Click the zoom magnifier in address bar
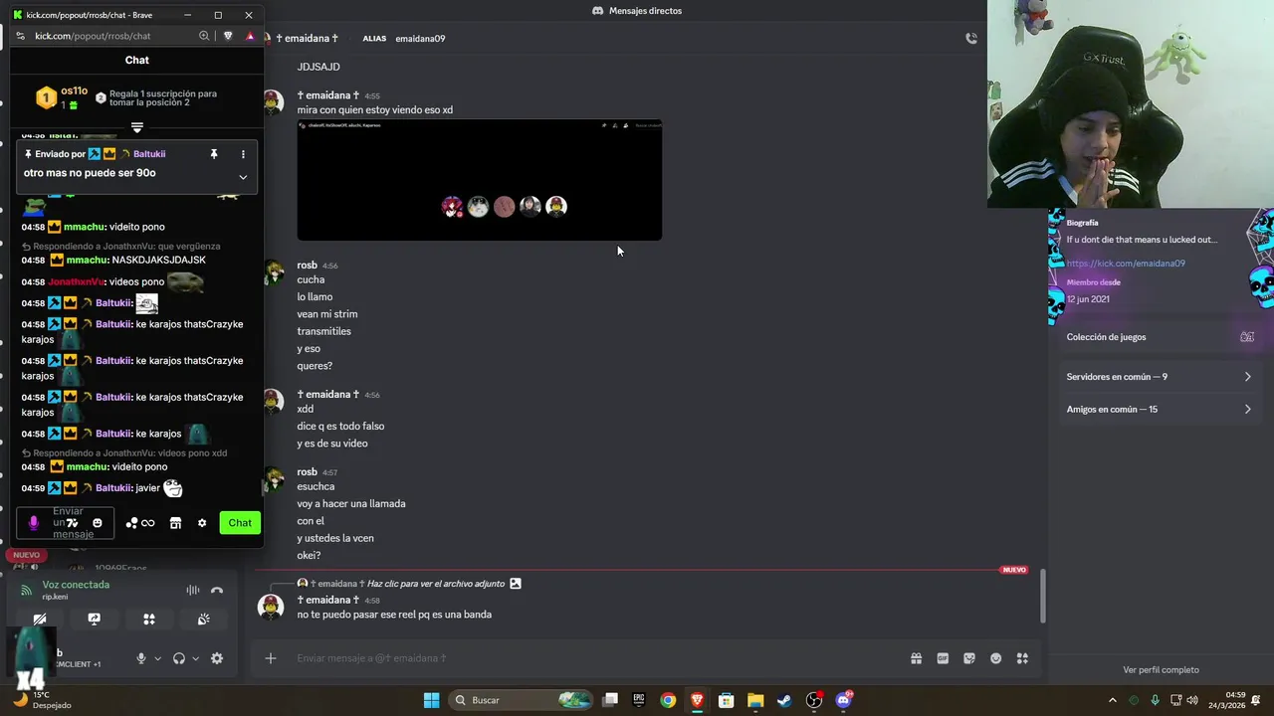The width and height of the screenshot is (1274, 716). pyautogui.click(x=204, y=36)
